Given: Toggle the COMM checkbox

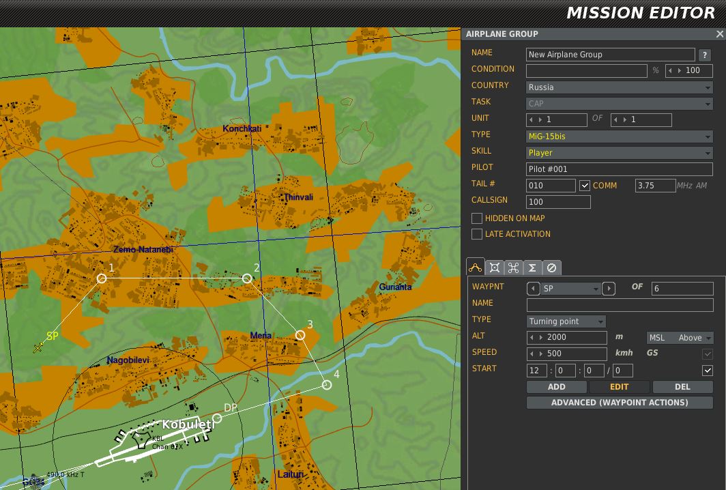Looking at the screenshot, I should (x=584, y=186).
